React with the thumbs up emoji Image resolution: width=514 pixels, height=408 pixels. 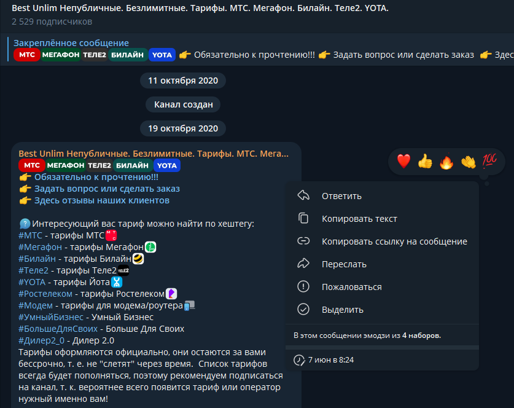pos(425,162)
